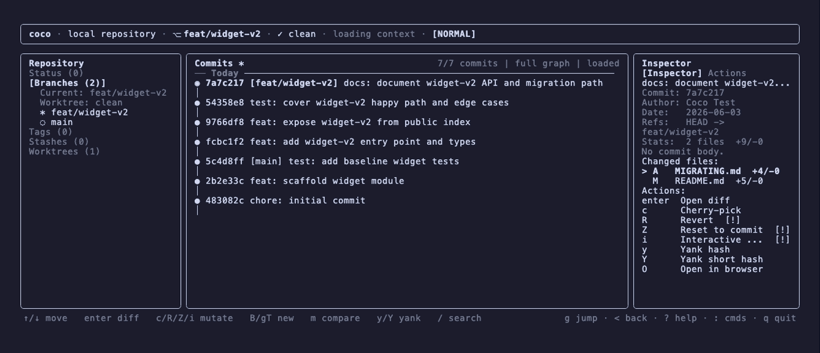This screenshot has height=353, width=820.
Task: Select the Status (0) section
Action: coord(56,73)
